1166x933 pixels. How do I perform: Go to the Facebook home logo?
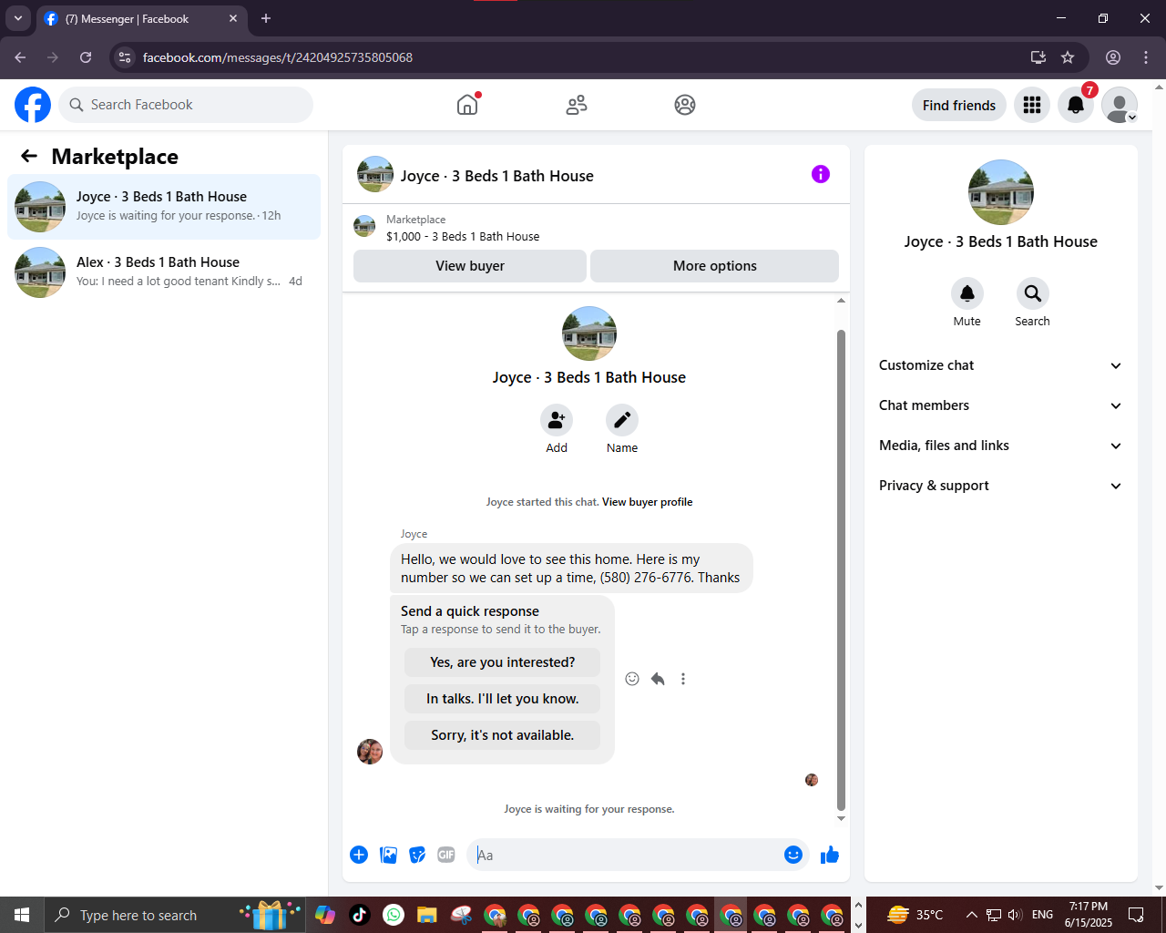pyautogui.click(x=33, y=105)
